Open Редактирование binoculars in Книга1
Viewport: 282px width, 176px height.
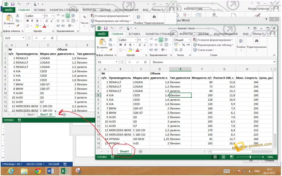pos(154,17)
